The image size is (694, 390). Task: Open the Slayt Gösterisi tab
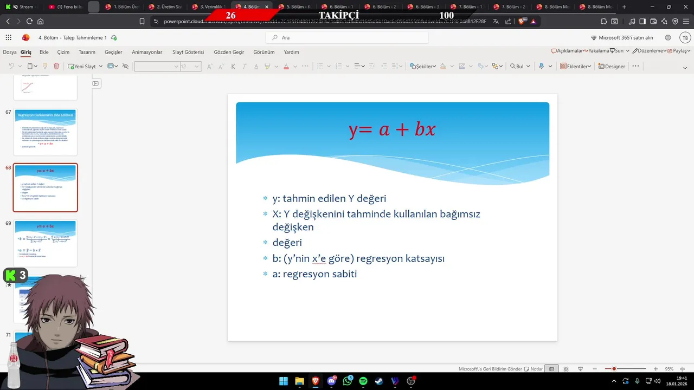point(188,52)
